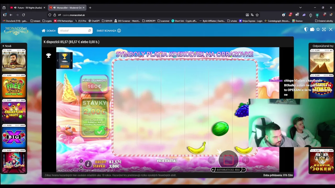Click the Domov home icon
This screenshot has height=188, width=335.
(44, 31)
